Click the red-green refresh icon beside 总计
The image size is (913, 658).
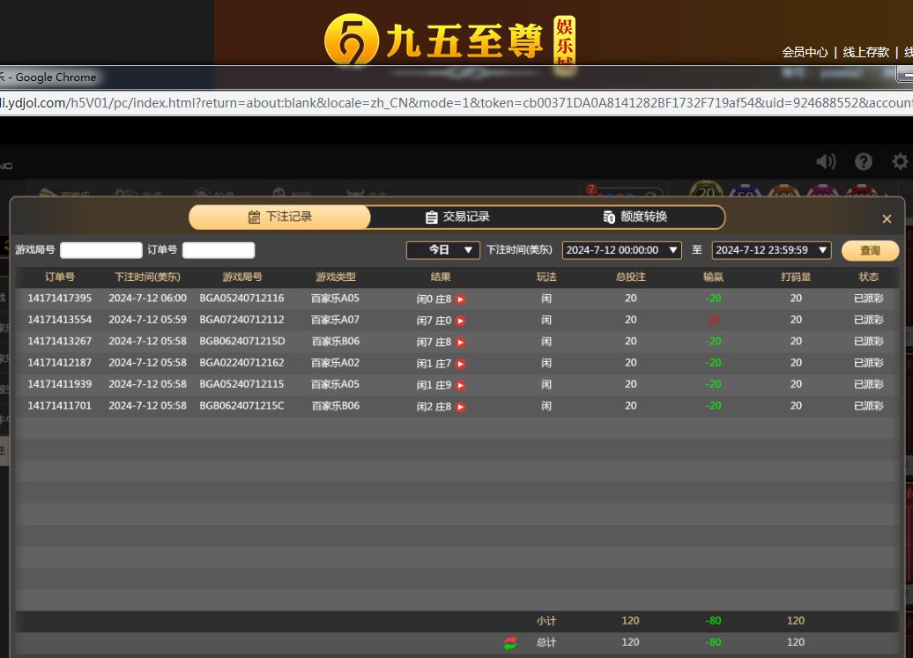coord(511,643)
